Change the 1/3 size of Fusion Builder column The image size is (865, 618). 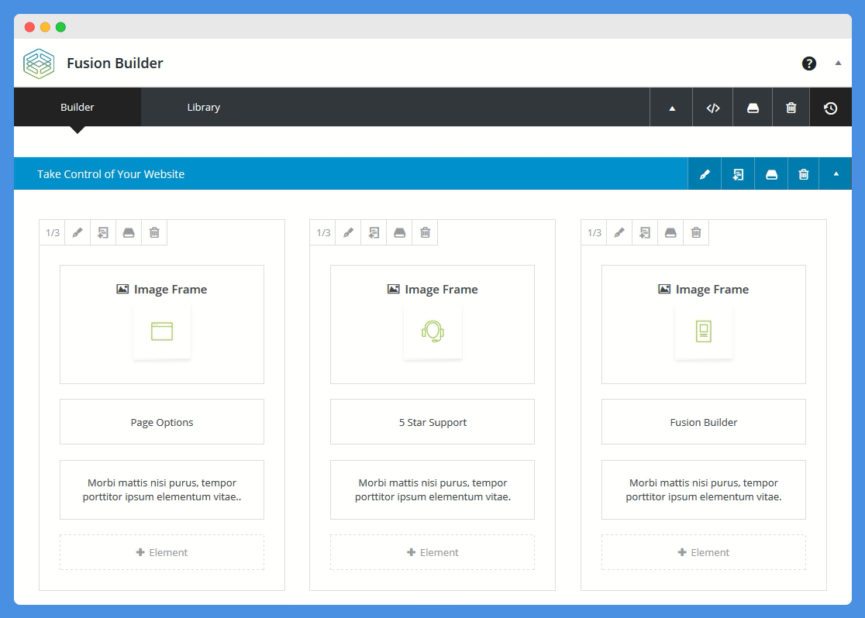click(x=594, y=232)
